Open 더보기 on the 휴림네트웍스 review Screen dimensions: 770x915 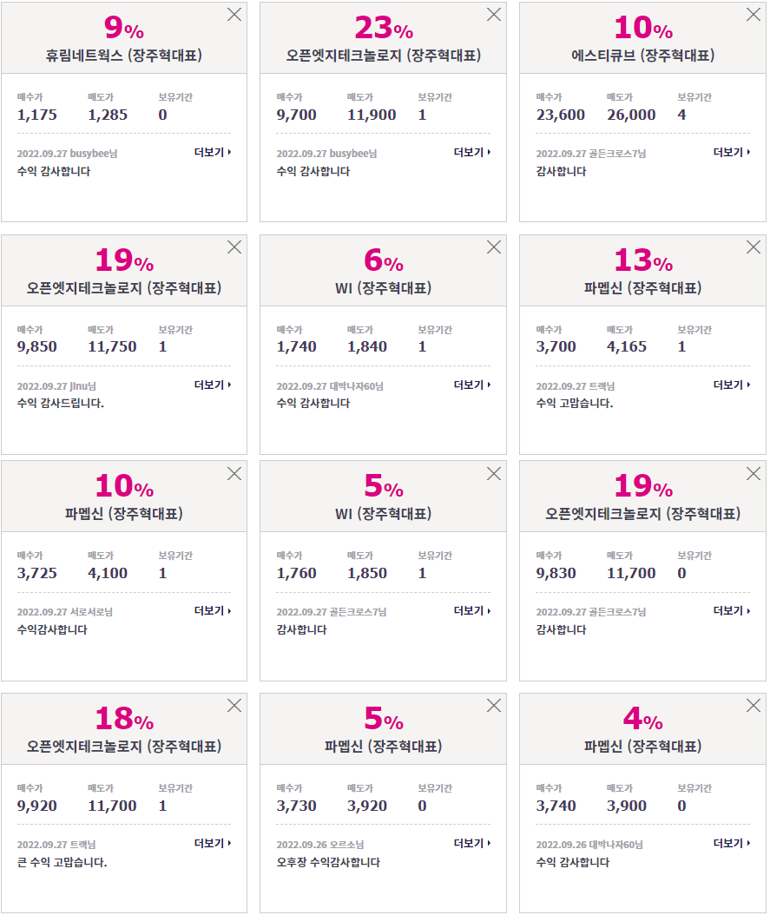click(213, 152)
